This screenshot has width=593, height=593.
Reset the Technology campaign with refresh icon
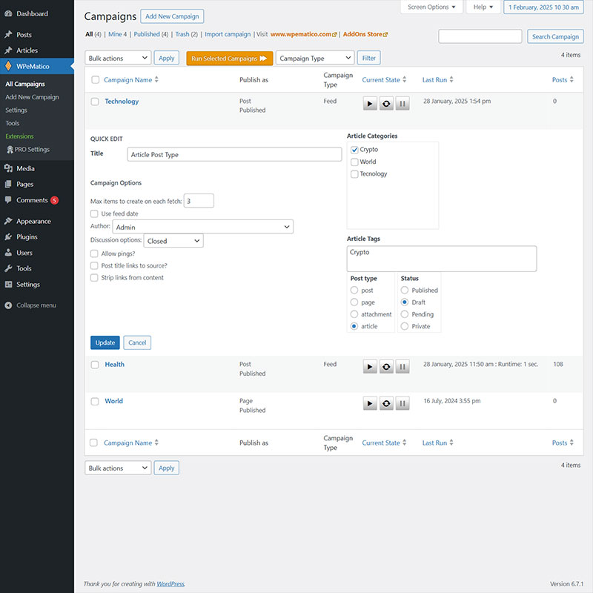[386, 104]
